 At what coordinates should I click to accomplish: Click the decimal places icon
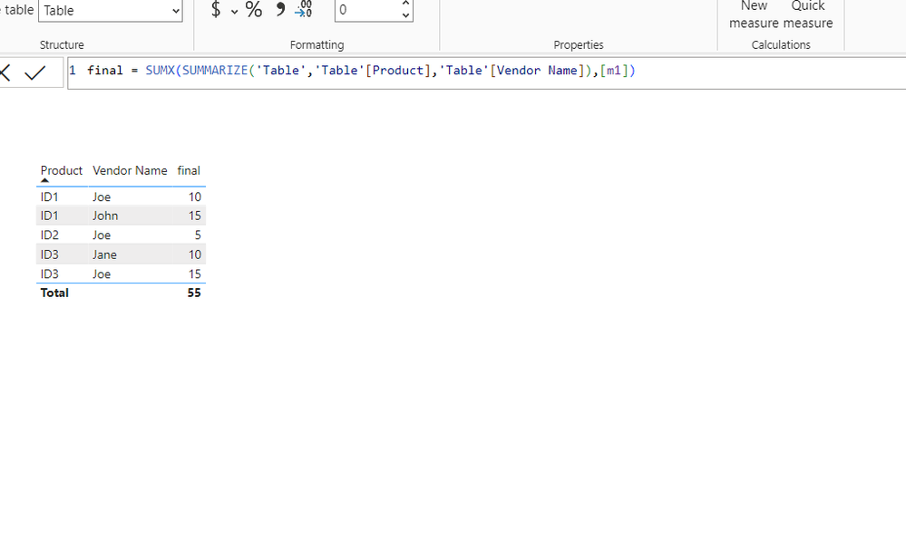[304, 9]
